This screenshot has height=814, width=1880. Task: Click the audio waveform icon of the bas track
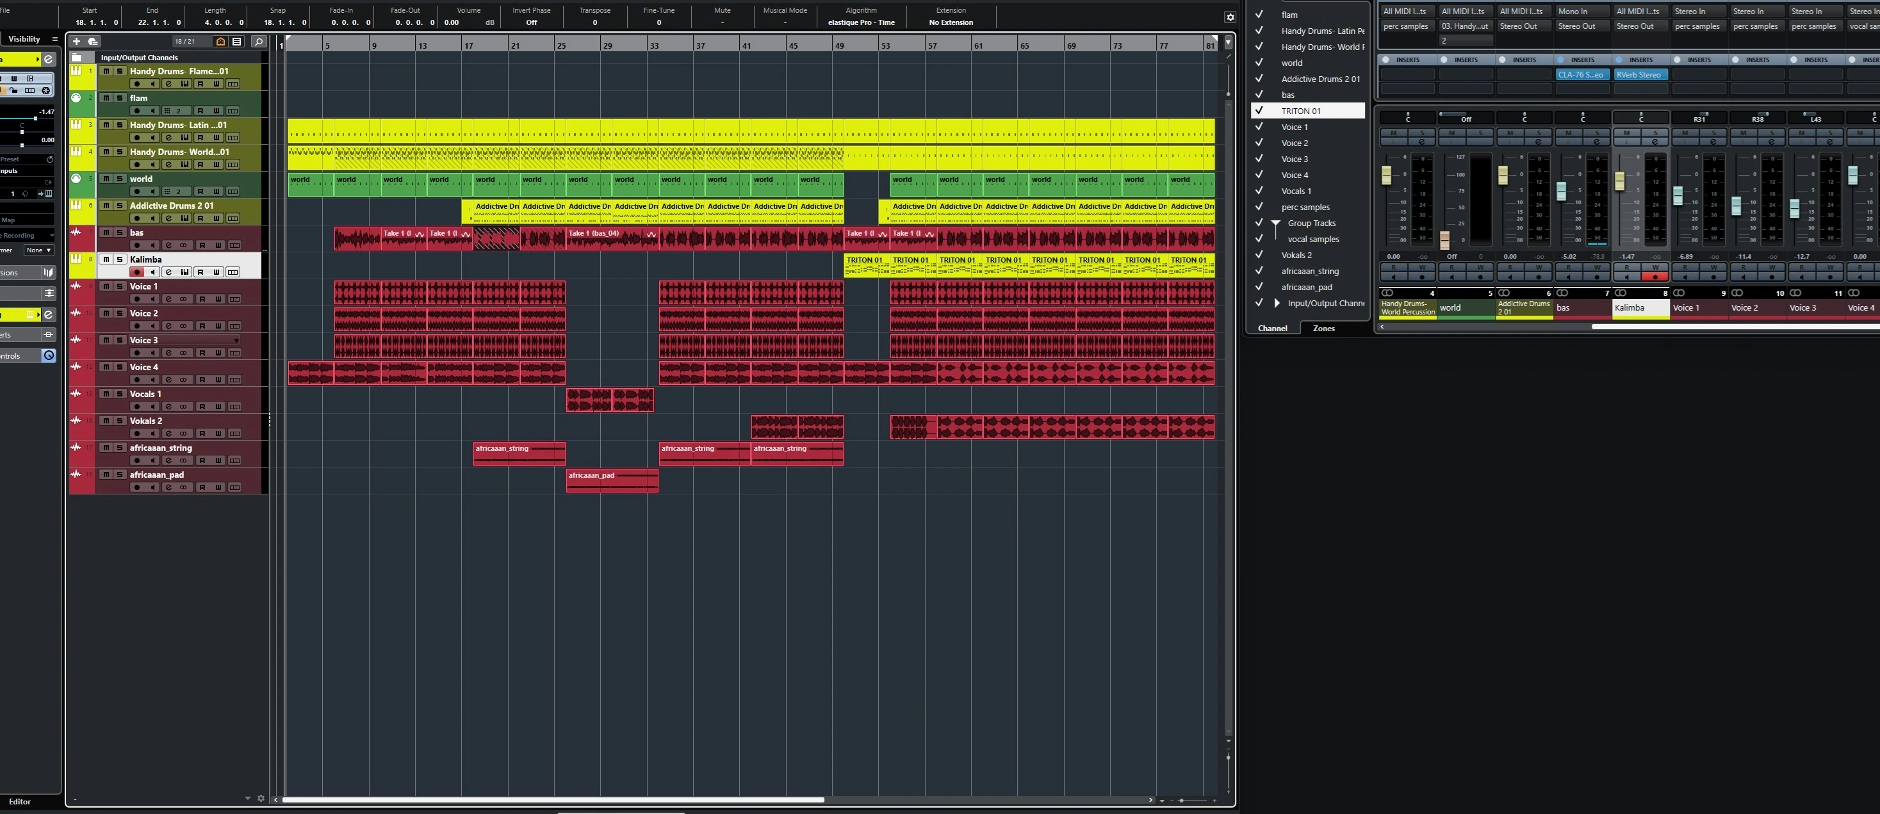[x=76, y=232]
